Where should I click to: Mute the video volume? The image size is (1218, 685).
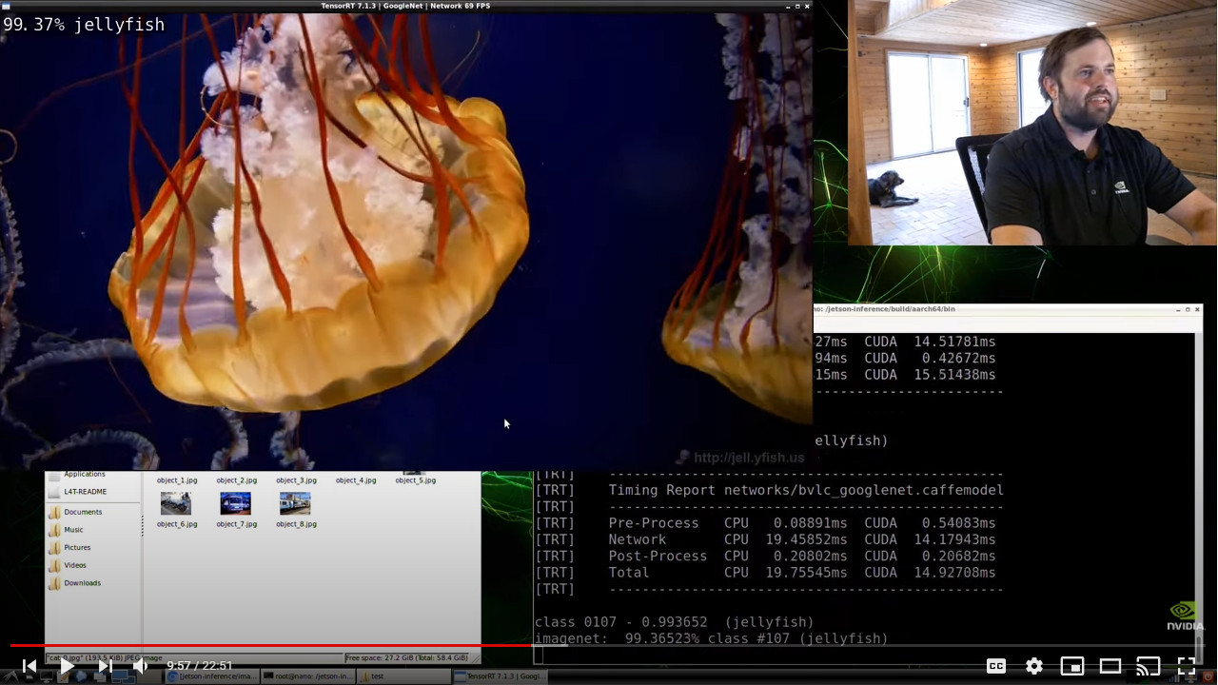140,666
